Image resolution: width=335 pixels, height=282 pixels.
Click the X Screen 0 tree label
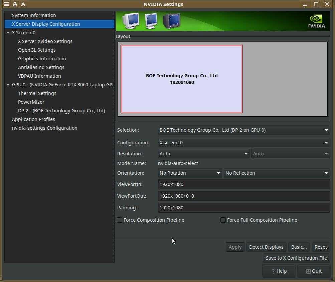(x=24, y=33)
